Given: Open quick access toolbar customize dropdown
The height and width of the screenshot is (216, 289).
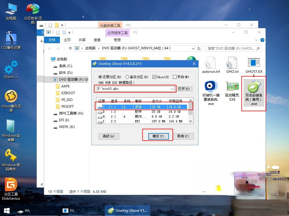Looking at the screenshot, I should pos(69,32).
